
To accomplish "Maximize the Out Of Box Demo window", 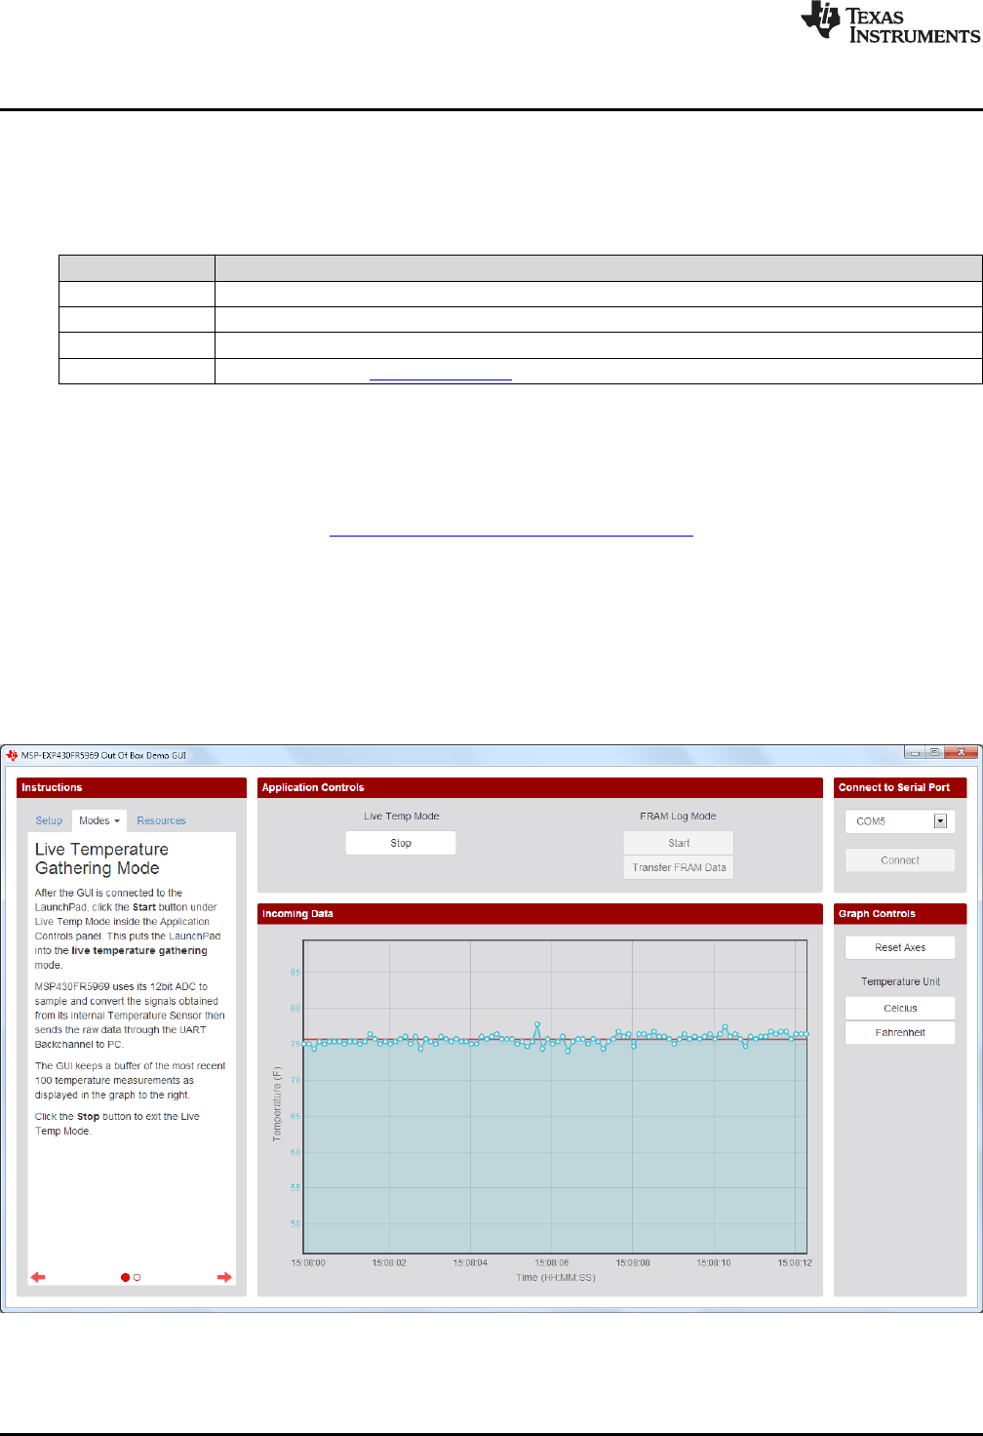I will pos(935,752).
